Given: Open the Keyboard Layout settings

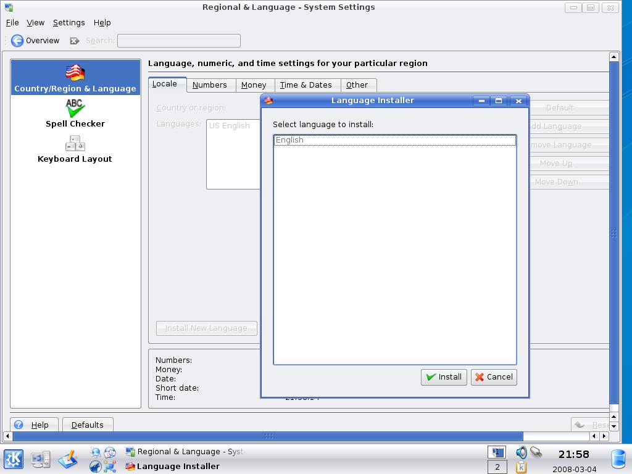Looking at the screenshot, I should (75, 149).
